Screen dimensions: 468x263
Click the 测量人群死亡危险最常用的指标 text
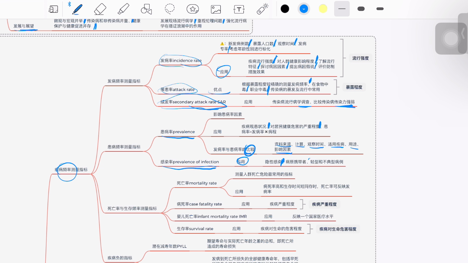tap(264, 174)
